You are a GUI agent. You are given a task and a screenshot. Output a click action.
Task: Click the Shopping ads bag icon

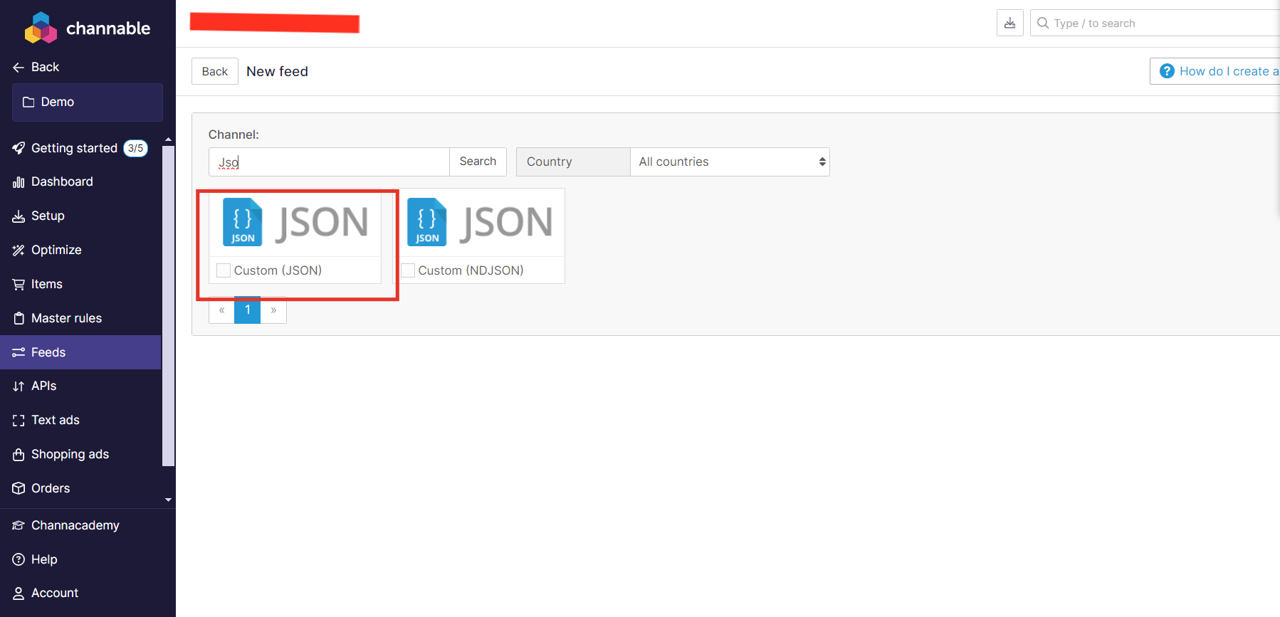coord(19,454)
